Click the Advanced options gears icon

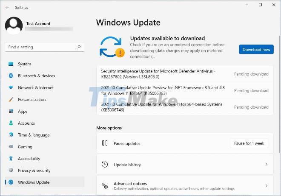(105, 186)
